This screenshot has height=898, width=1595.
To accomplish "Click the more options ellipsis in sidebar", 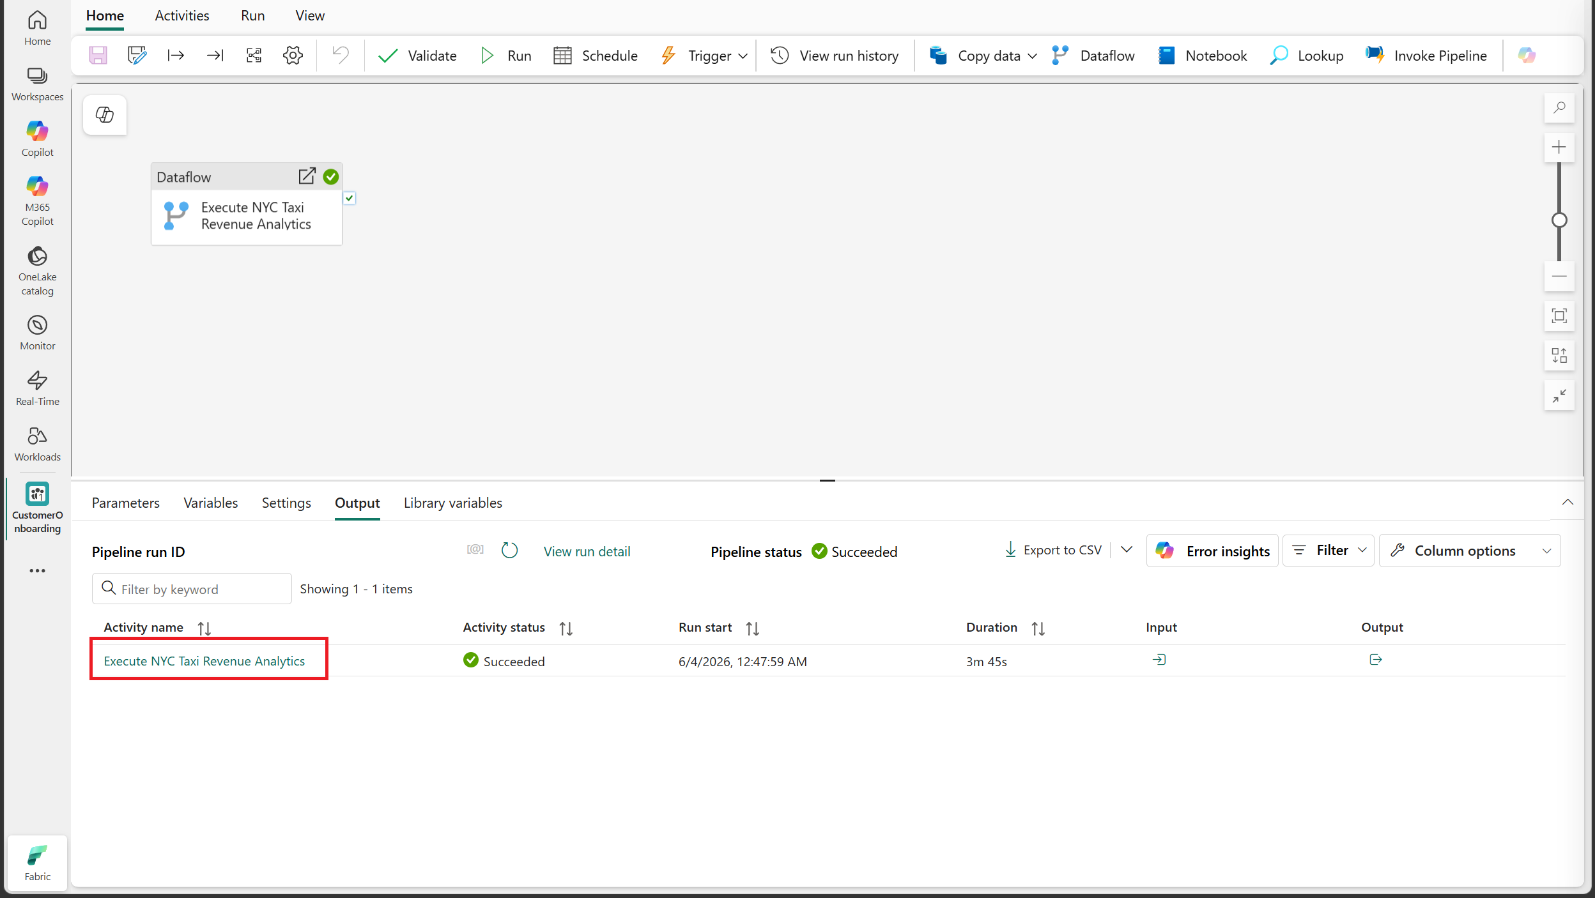I will pos(38,571).
